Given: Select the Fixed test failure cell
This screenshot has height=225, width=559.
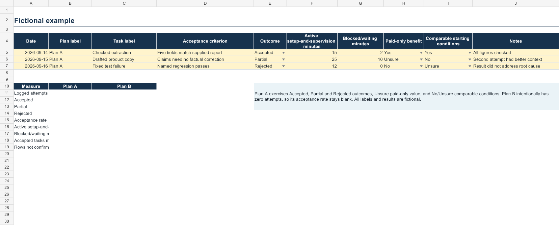Looking at the screenshot, I should pyautogui.click(x=124, y=66).
